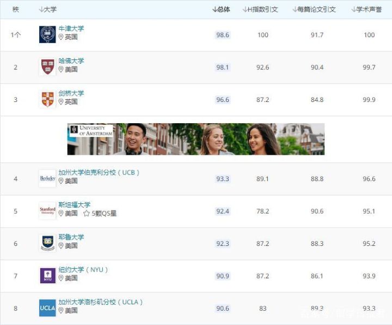
Task: Click Harvard's citations per paper 90.4
Action: click(317, 67)
